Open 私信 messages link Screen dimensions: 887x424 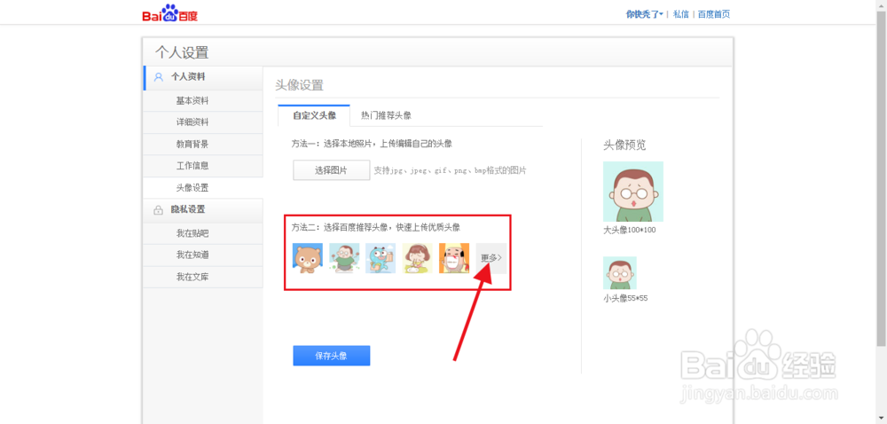point(681,15)
